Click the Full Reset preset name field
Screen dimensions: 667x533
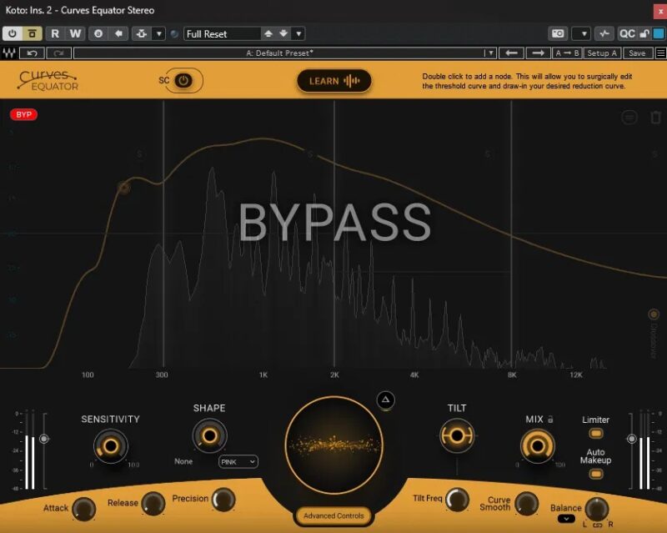tap(222, 33)
